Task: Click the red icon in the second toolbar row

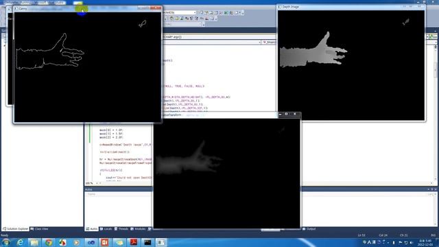Action: pos(207,19)
